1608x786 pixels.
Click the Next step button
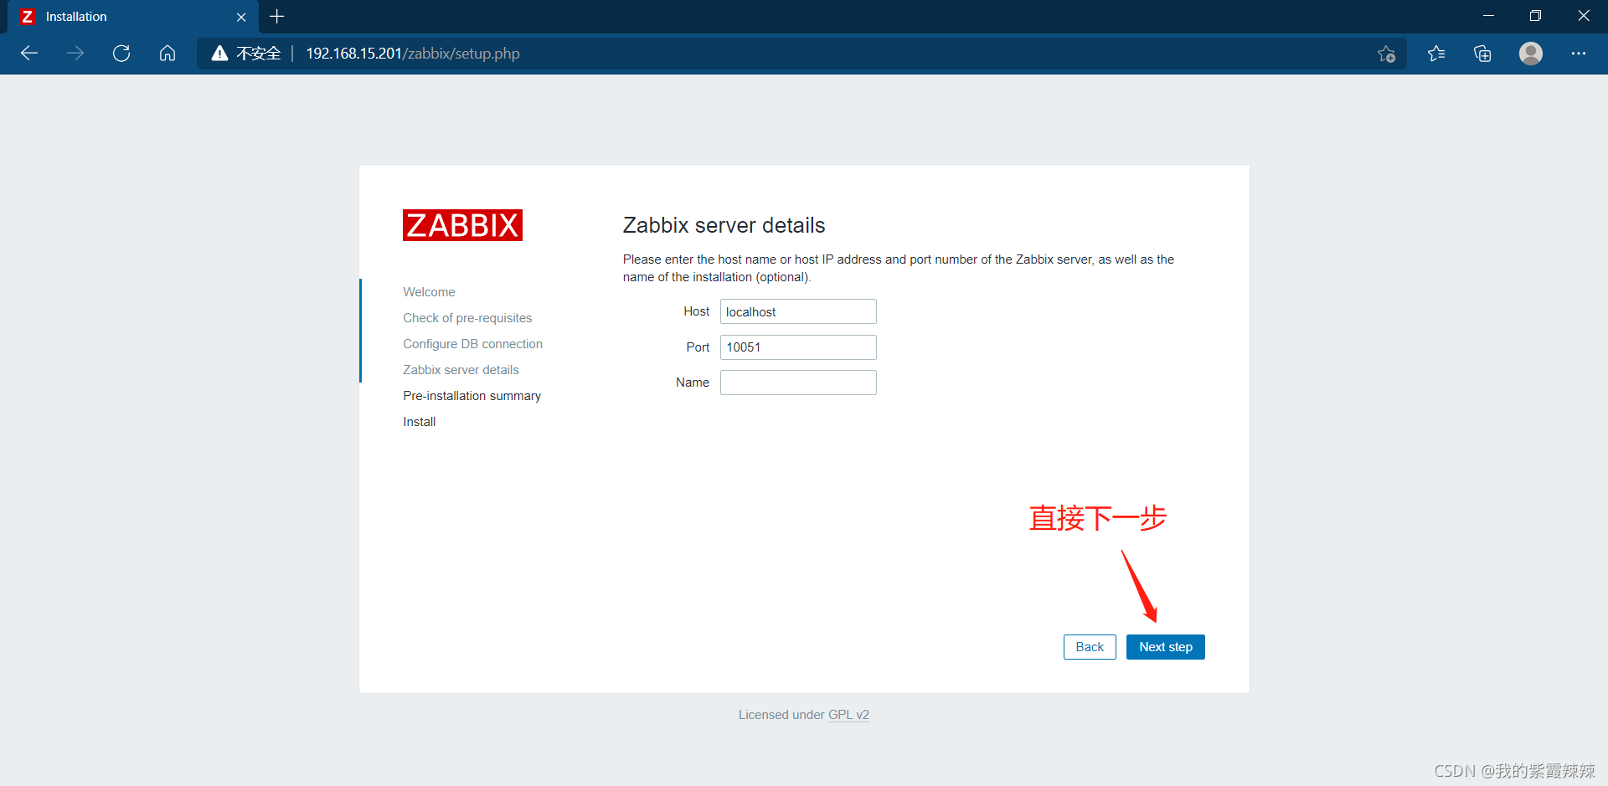pyautogui.click(x=1166, y=647)
